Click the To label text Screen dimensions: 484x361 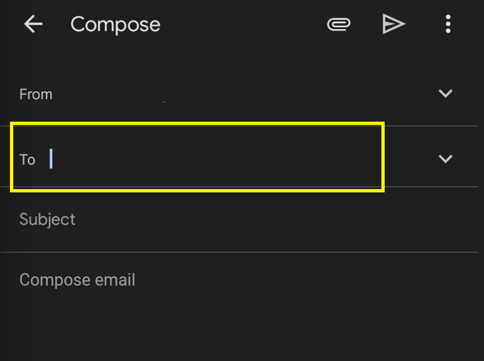click(x=27, y=160)
